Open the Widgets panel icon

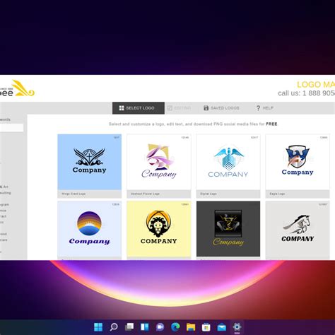coord(145,327)
